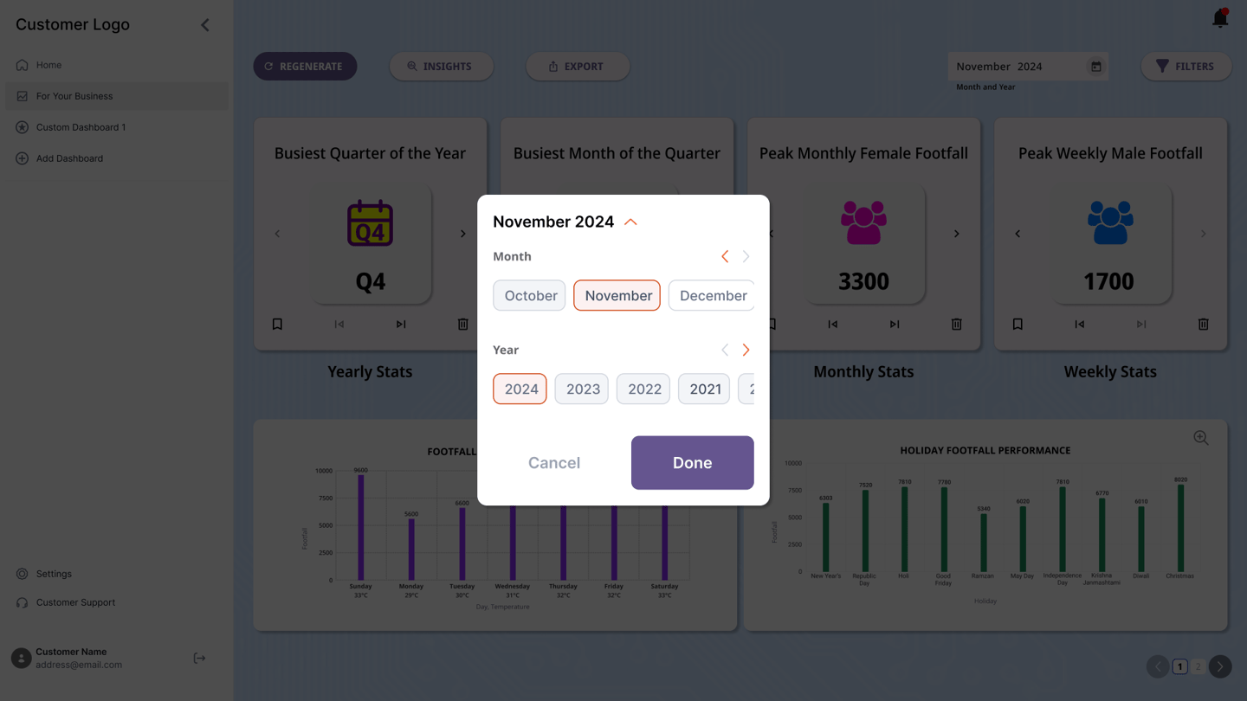Click the zoom icon on Holiday Footfall chart
Viewport: 1247px width, 701px height.
coord(1200,438)
